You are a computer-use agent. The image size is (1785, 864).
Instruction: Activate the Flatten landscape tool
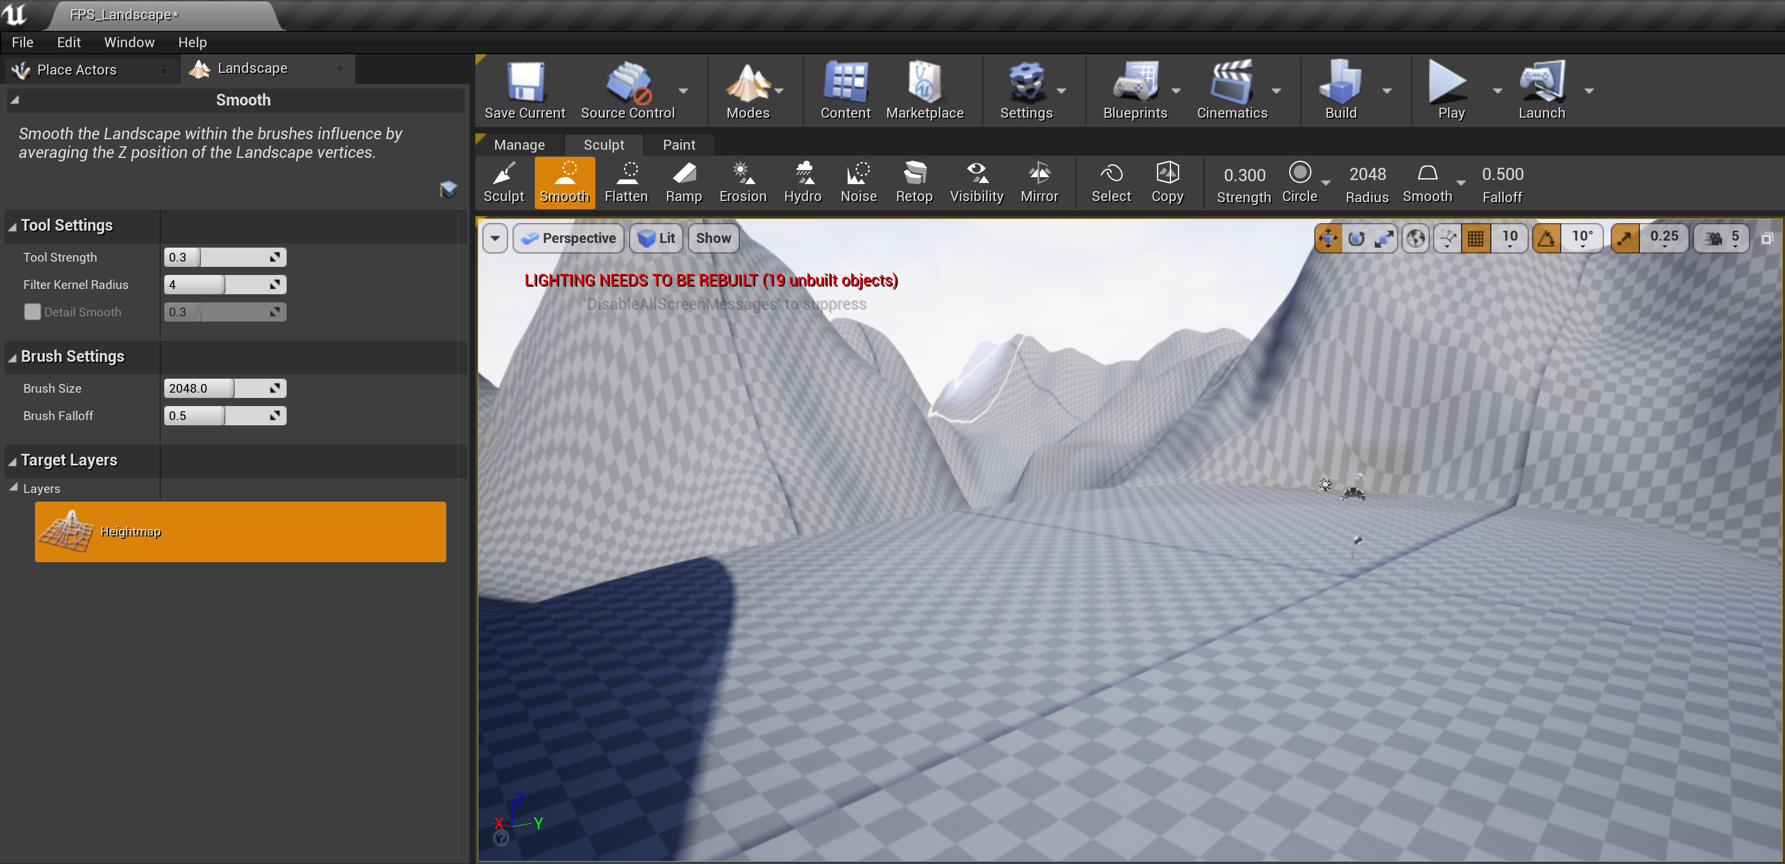coord(626,182)
